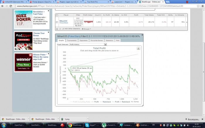Toggle the Profit legend entry
Image resolution: width=205 pixels, height=128 pixels.
tap(95, 102)
